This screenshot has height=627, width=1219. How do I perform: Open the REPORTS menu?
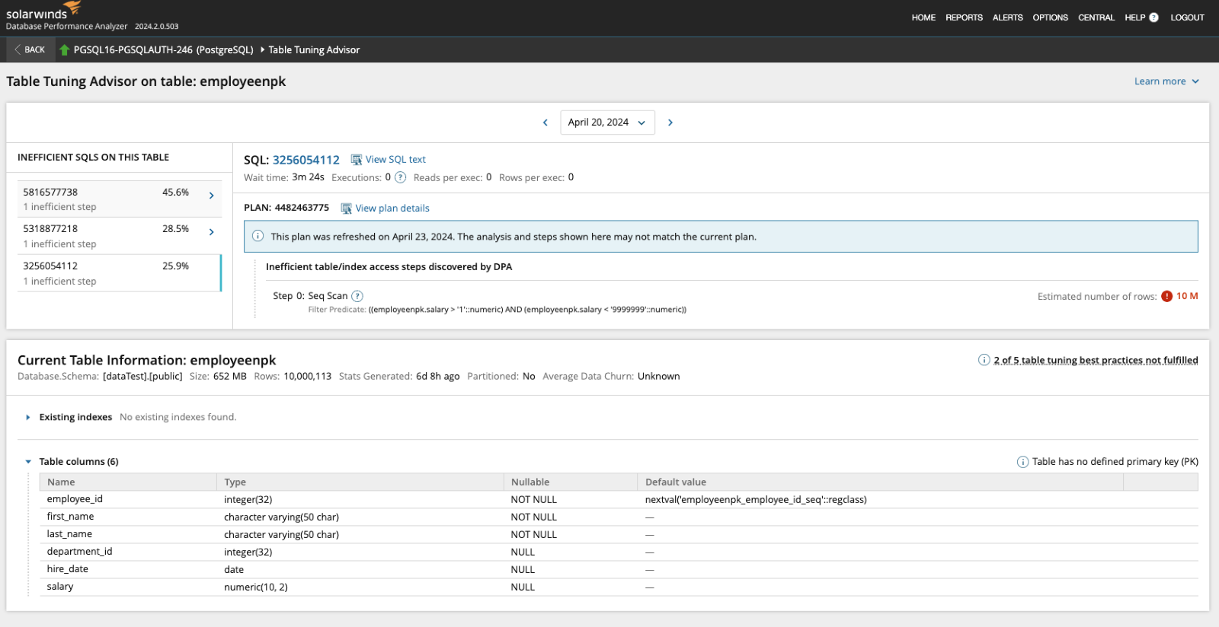click(964, 18)
